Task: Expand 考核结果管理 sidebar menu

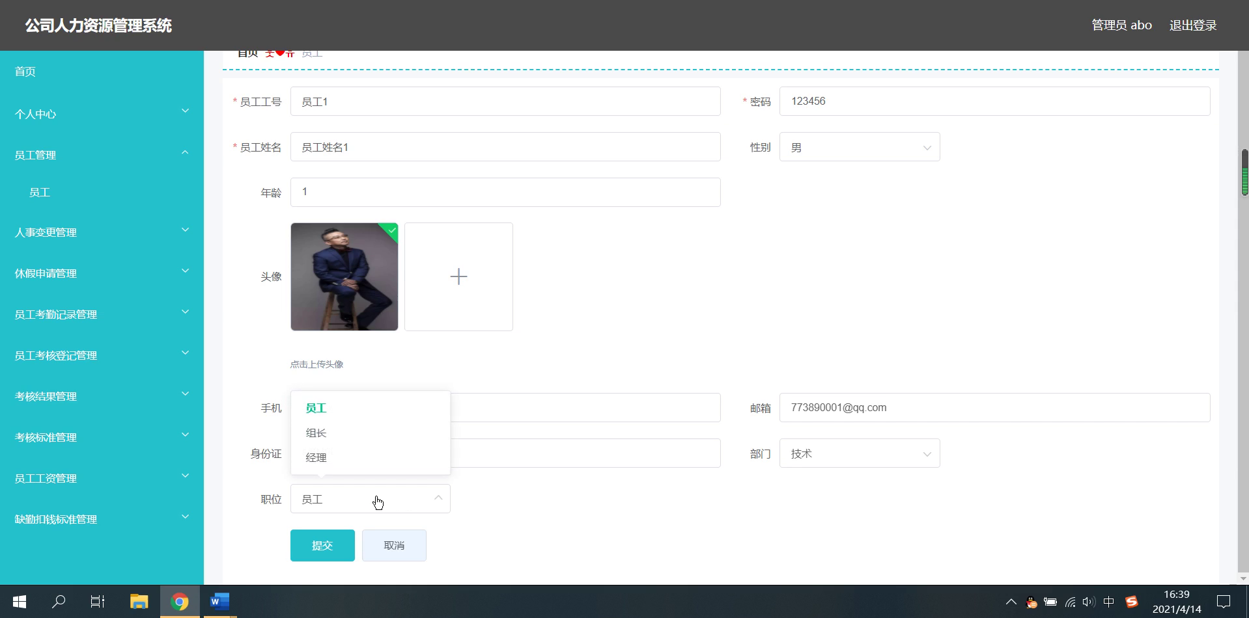Action: tap(102, 396)
